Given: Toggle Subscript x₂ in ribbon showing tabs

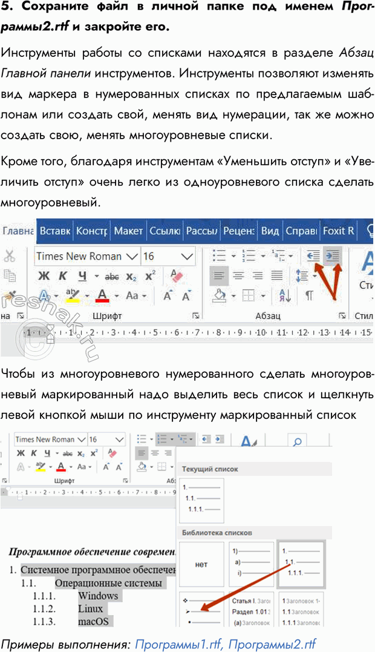Looking at the screenshot, I should point(131,277).
